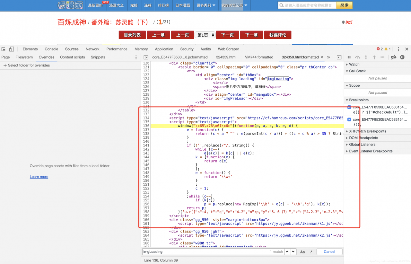Click the inspect element picker icon
The height and width of the screenshot is (264, 411).
pyautogui.click(x=4, y=49)
